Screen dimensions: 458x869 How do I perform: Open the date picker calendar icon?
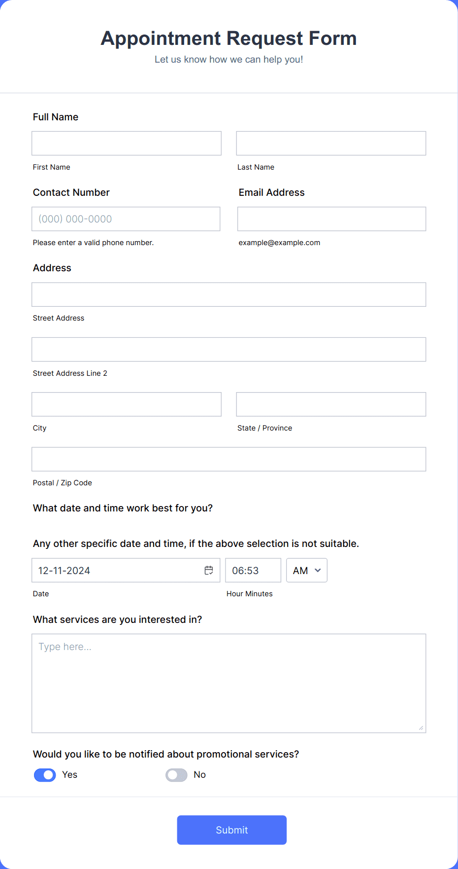209,570
